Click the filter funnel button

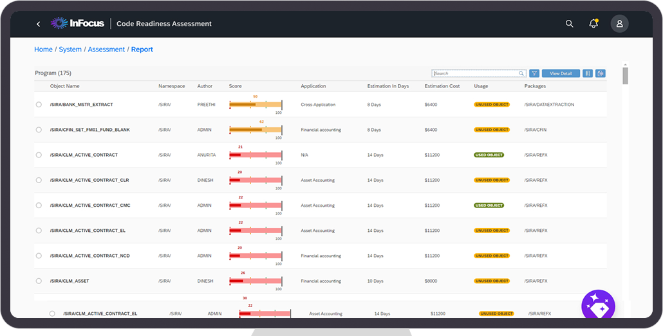click(x=534, y=73)
